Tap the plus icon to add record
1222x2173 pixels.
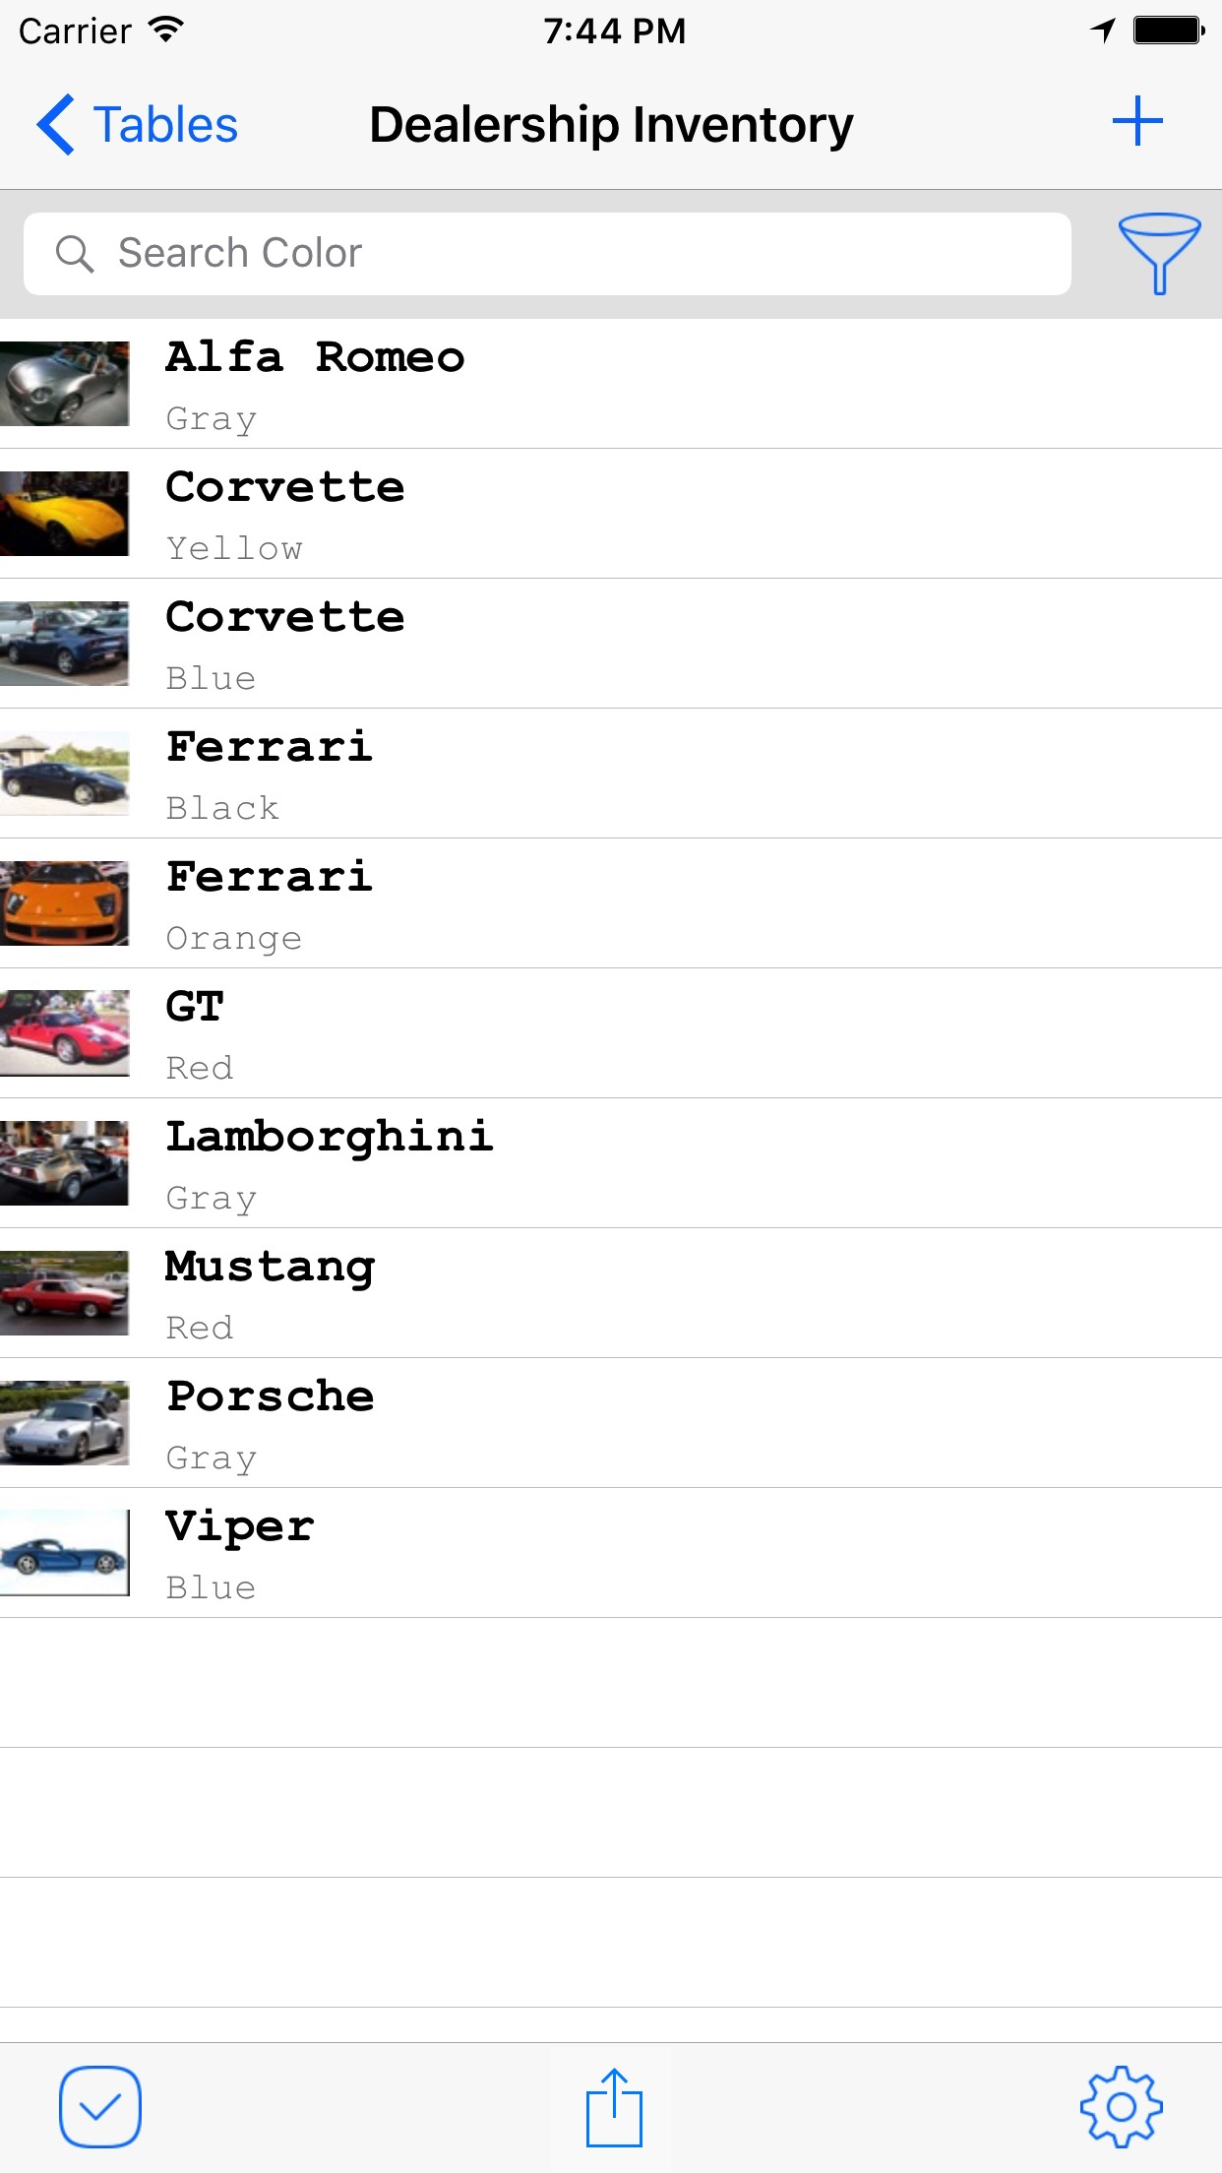(x=1137, y=122)
